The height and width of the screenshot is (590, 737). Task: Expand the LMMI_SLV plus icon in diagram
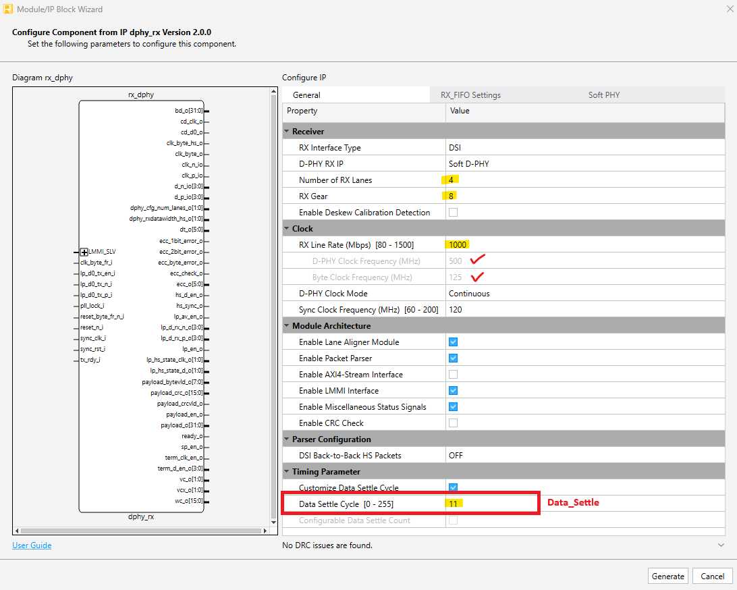pos(84,252)
